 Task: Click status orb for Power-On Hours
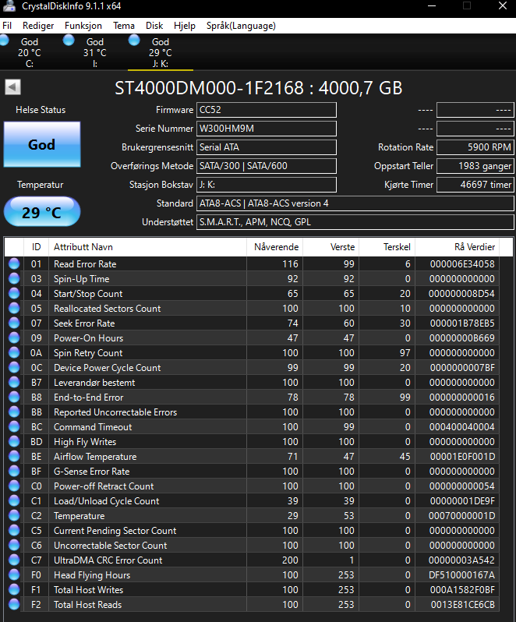click(14, 338)
